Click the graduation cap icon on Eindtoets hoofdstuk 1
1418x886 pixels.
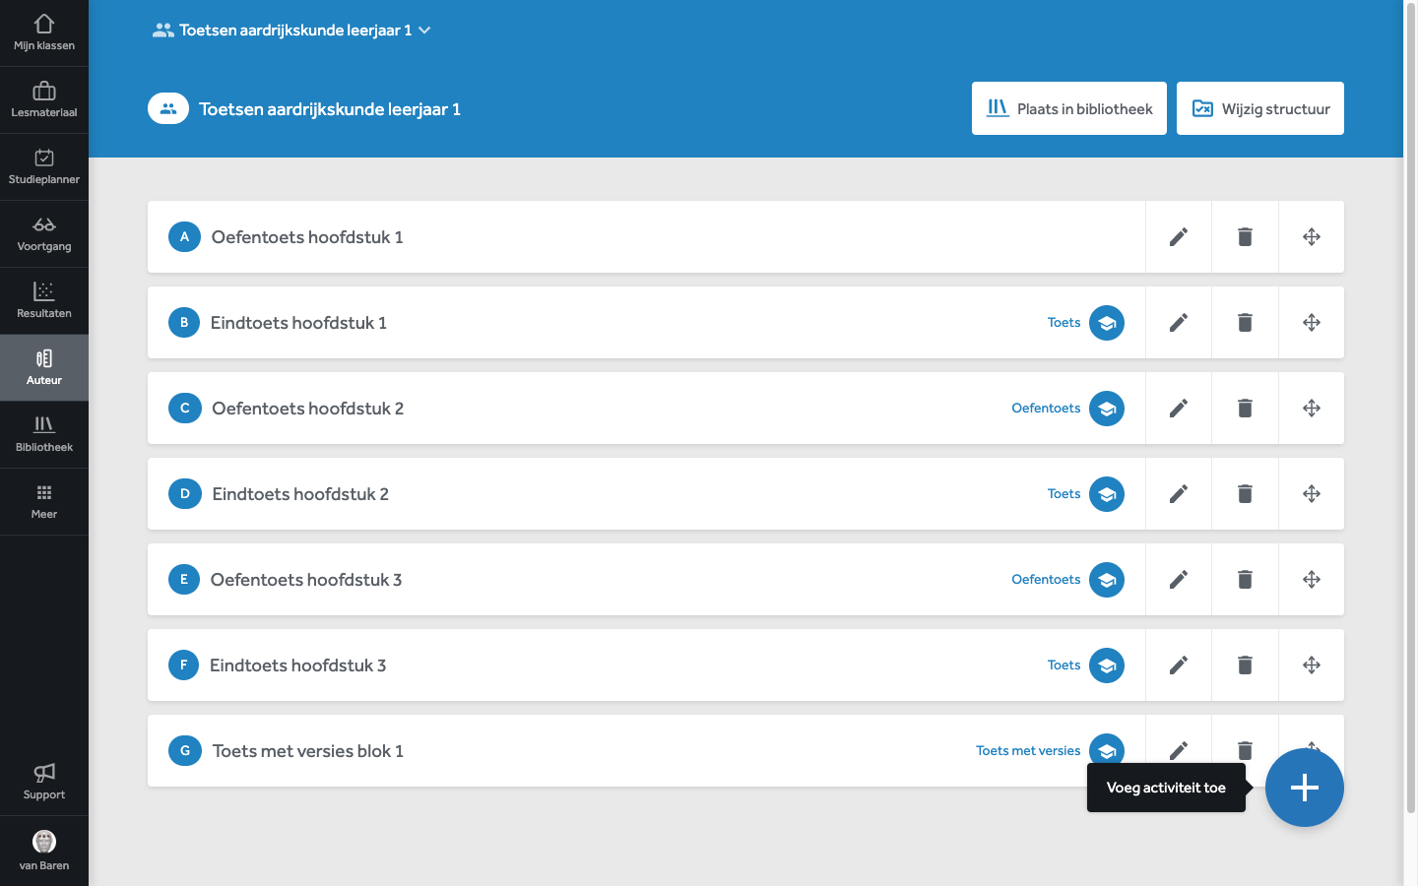tap(1107, 322)
